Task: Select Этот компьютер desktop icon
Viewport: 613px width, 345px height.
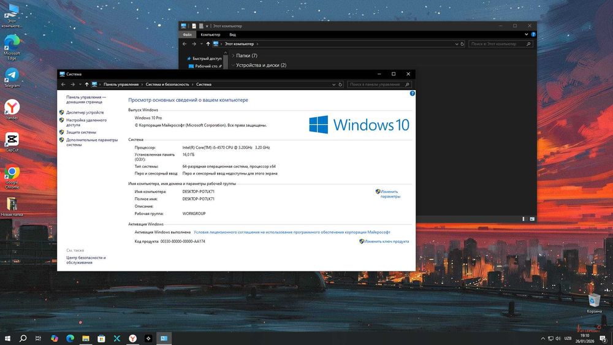Action: (x=12, y=16)
